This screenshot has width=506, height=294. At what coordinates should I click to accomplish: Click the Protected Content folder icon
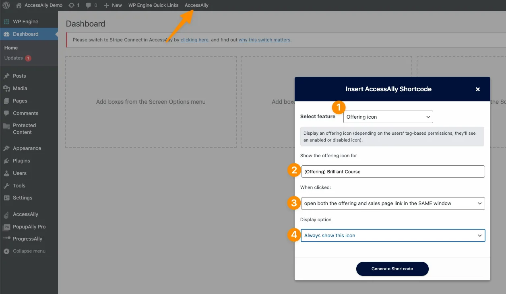tap(6, 126)
